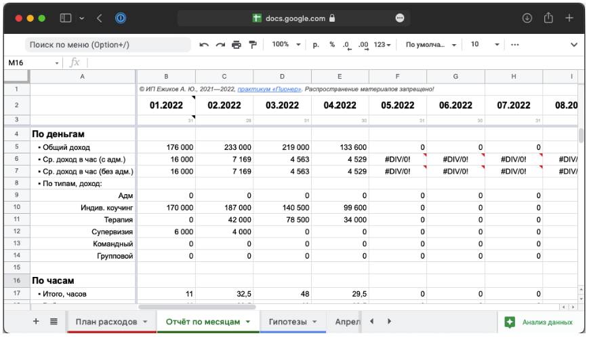Switch to Гипотезы sheet
This screenshot has width=589, height=338.
click(288, 322)
